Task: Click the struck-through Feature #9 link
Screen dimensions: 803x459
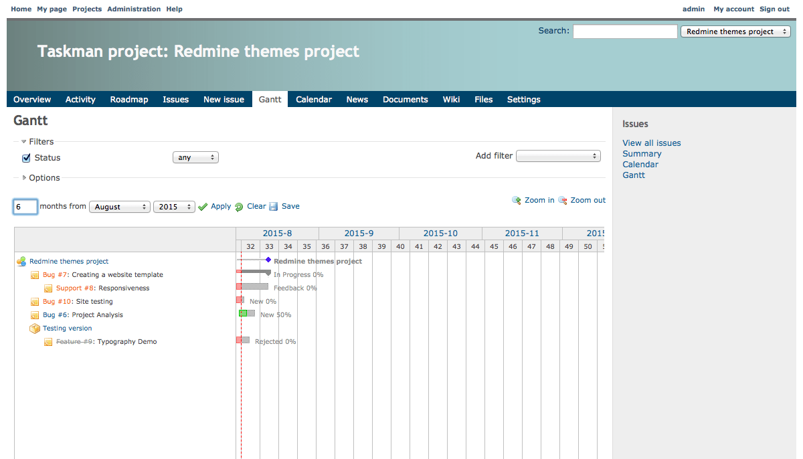Action: (74, 342)
